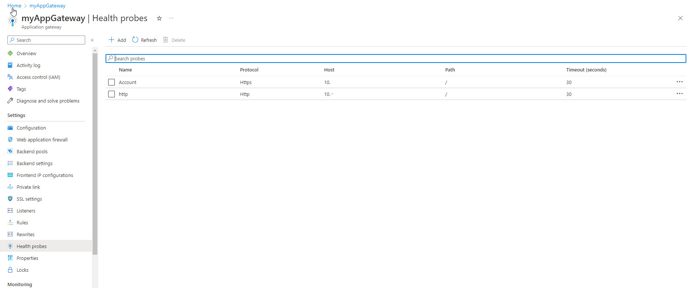The width and height of the screenshot is (693, 288).
Task: Open the http probe by its name
Action: tap(123, 94)
